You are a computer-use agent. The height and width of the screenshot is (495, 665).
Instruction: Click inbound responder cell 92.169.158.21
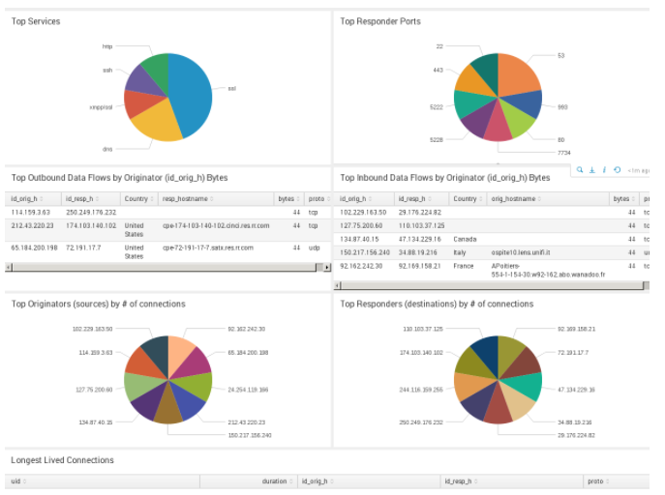[419, 266]
